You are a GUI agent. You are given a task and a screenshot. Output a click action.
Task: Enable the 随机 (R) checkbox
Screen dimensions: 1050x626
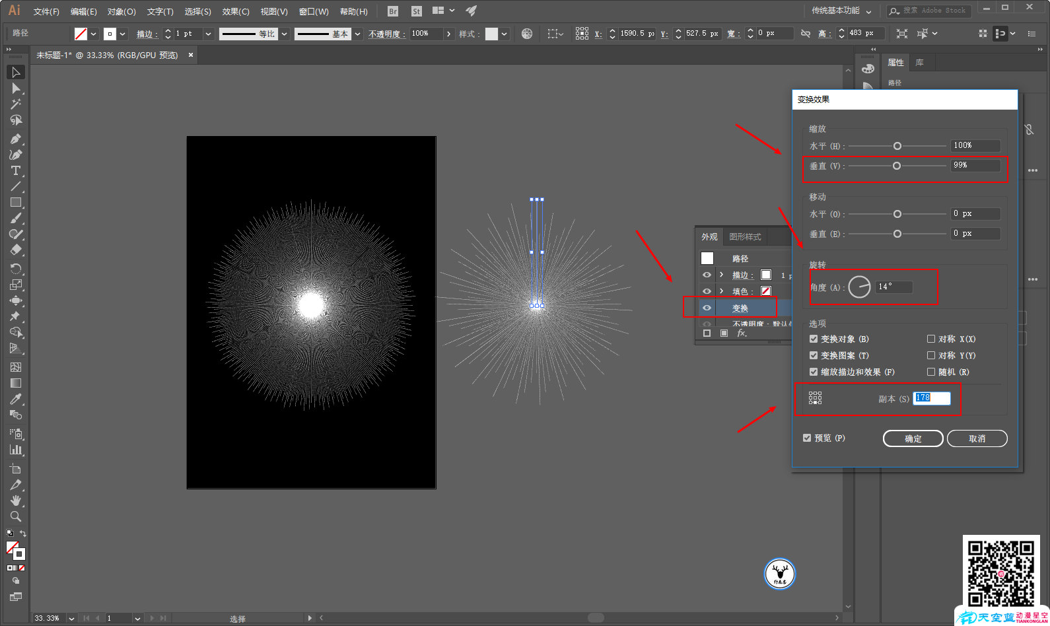[x=931, y=372]
